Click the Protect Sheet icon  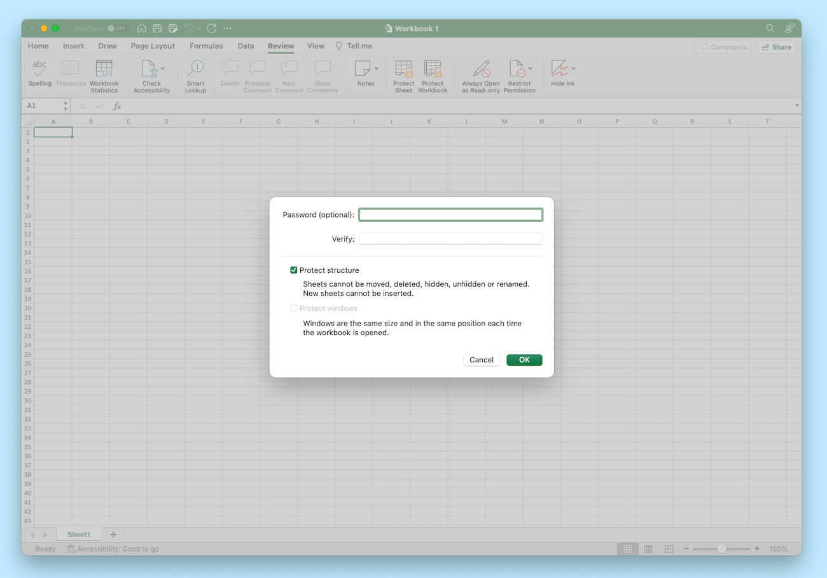[x=403, y=75]
